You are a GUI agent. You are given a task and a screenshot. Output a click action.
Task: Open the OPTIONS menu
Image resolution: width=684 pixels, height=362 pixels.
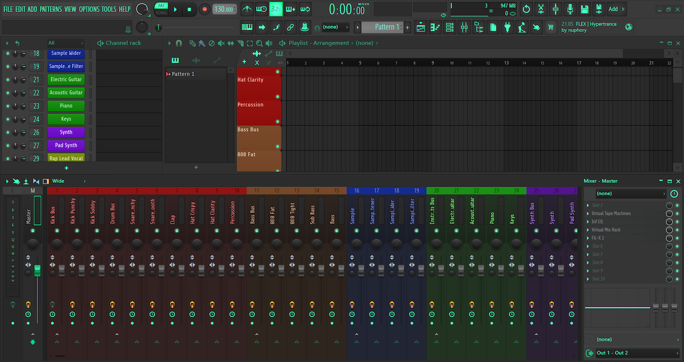coord(89,9)
